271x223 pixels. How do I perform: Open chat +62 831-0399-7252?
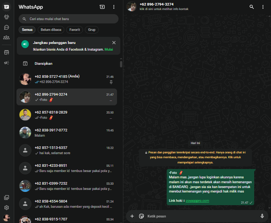pos(67,186)
